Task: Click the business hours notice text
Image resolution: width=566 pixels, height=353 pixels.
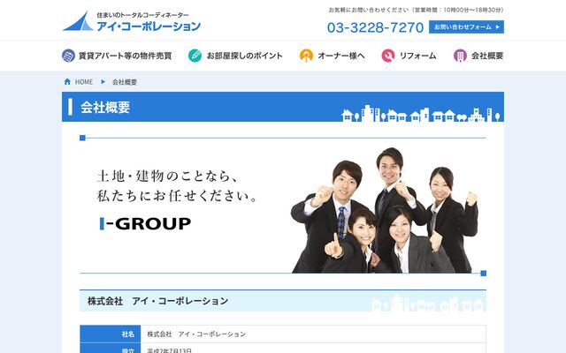Action: pyautogui.click(x=416, y=10)
